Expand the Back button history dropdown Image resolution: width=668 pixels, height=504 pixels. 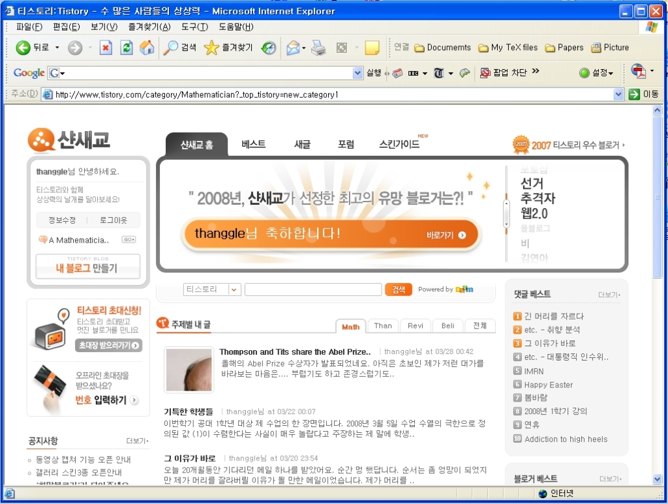(x=57, y=48)
